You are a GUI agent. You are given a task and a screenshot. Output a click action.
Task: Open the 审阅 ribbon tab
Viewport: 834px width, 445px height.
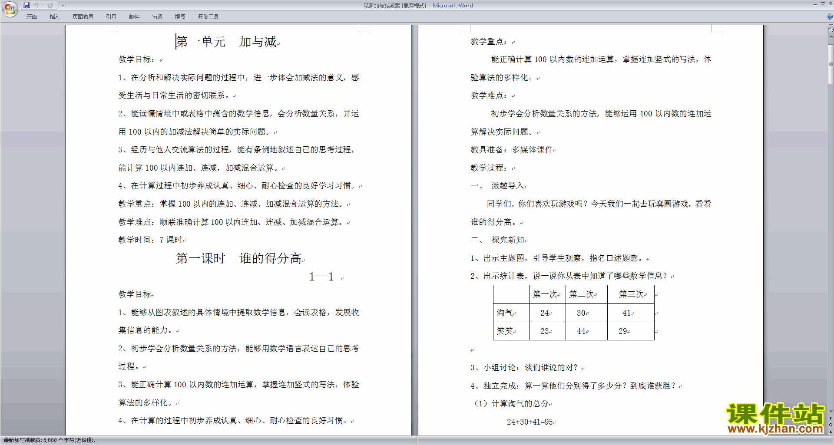click(x=157, y=16)
